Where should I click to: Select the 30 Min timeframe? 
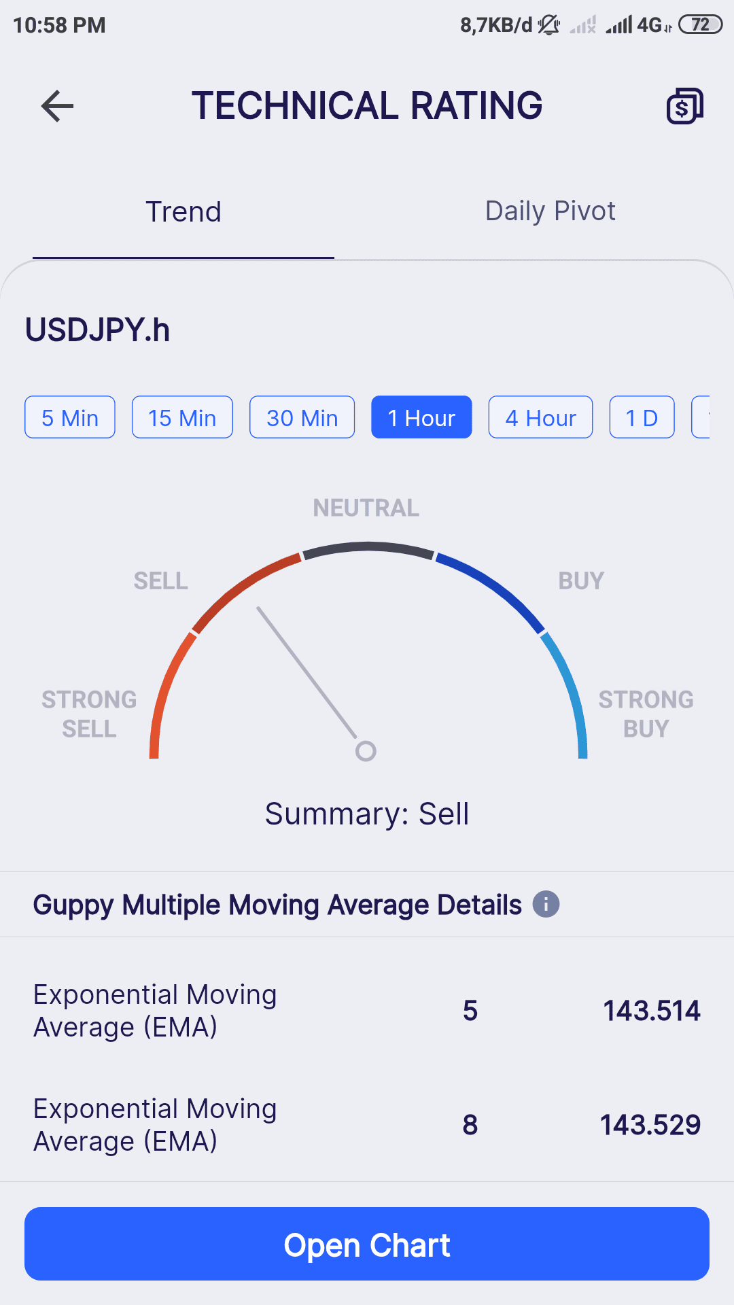coord(302,417)
